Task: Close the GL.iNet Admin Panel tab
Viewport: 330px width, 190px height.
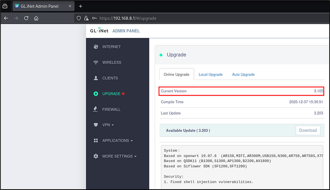Action: point(70,6)
